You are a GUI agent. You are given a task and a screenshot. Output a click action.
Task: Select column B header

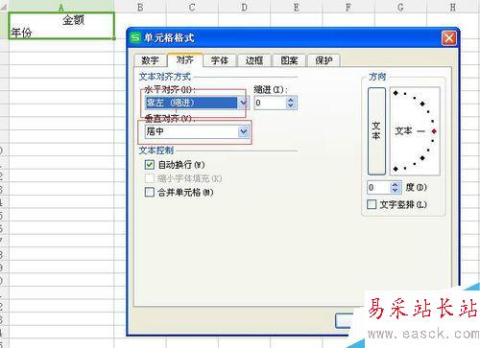[x=140, y=7]
